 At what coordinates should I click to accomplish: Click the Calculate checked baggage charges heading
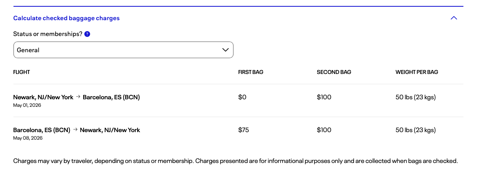(66, 18)
